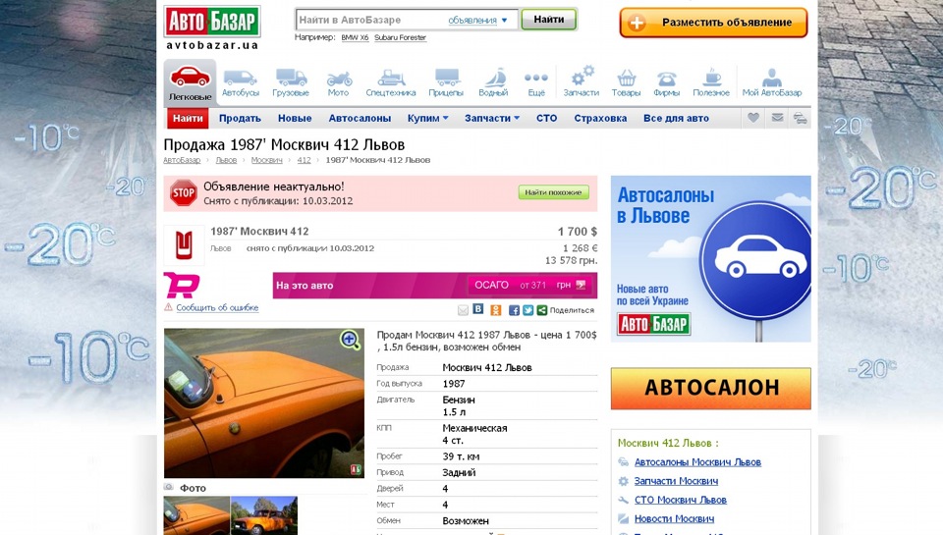This screenshot has height=535, width=943.
Task: Click the green Найти search button
Action: [x=548, y=20]
